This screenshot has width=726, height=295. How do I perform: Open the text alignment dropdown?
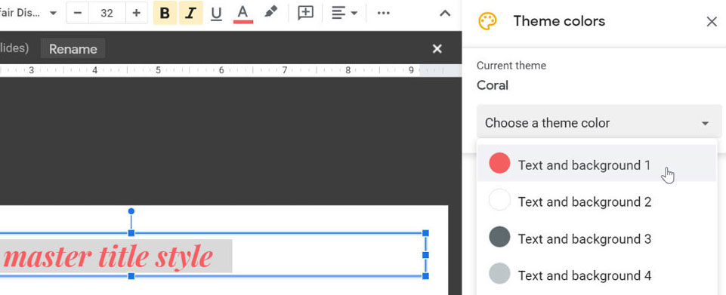pos(344,13)
